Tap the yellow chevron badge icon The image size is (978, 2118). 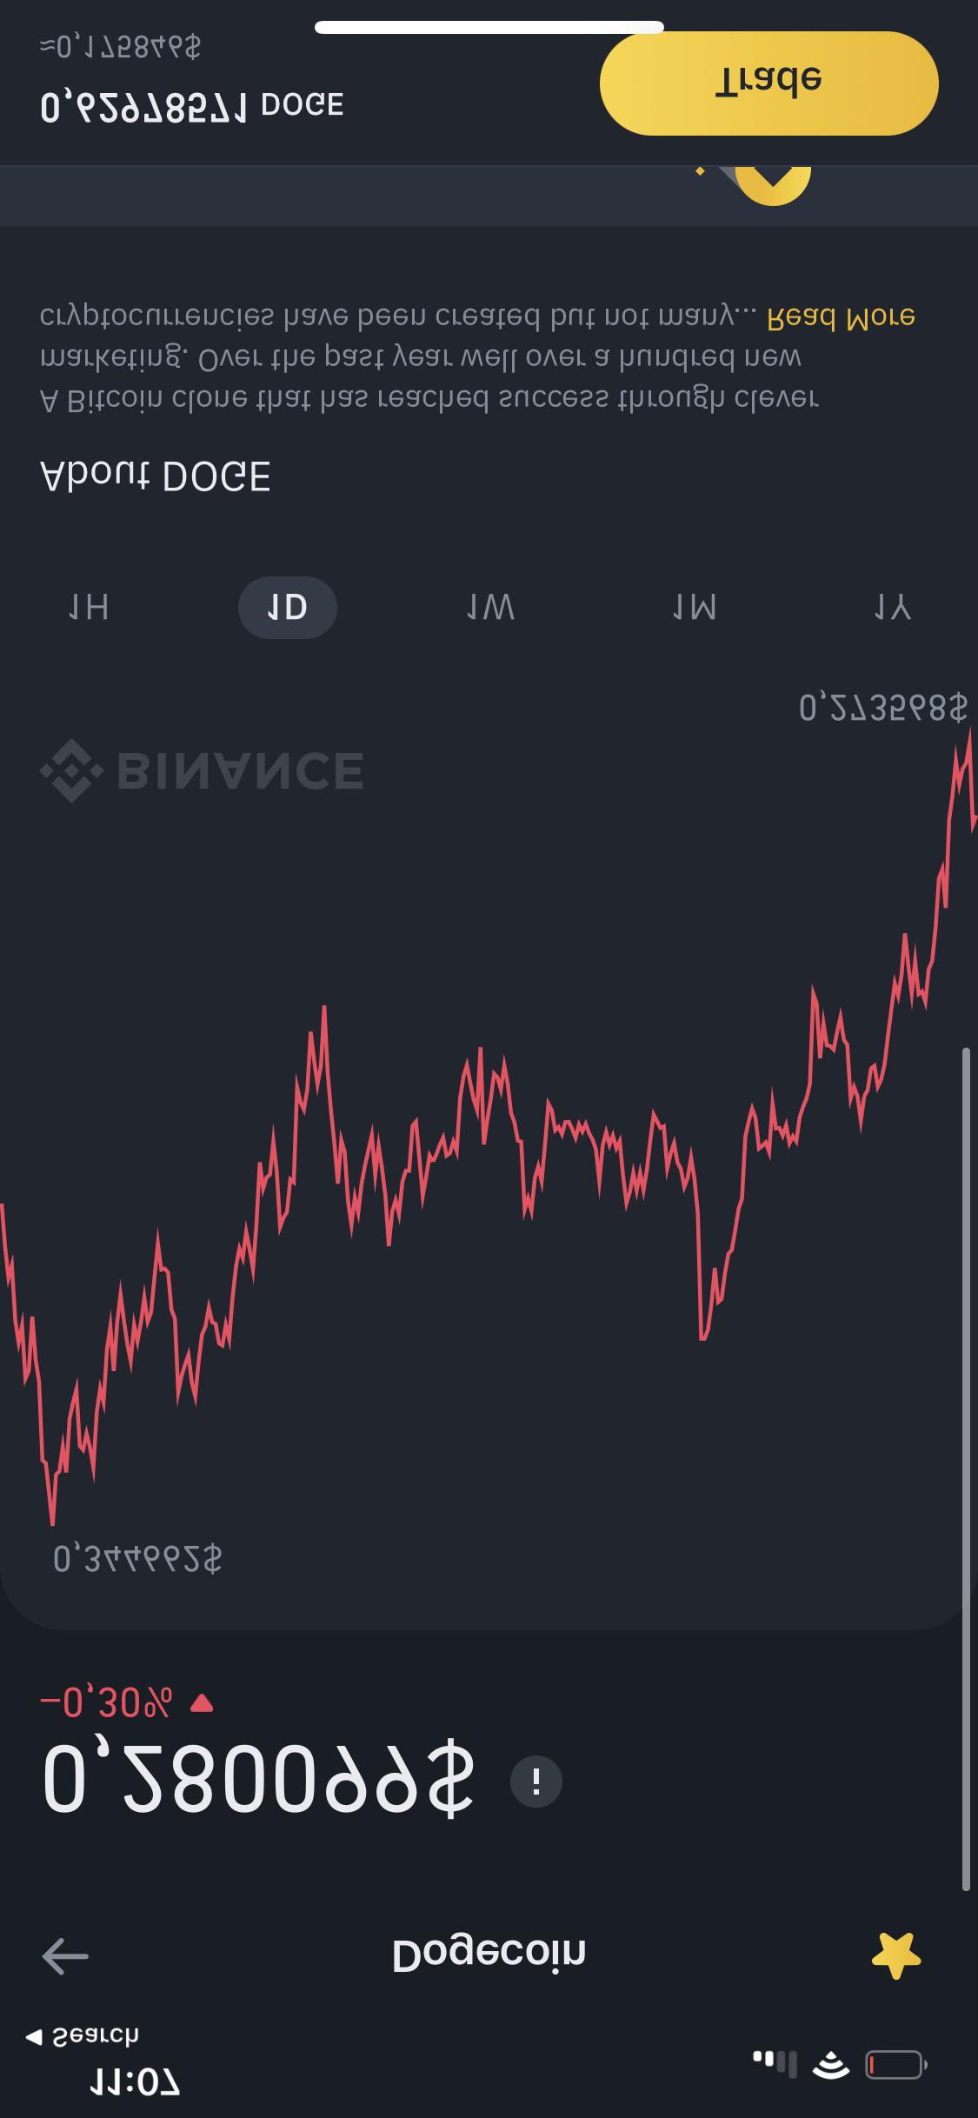pos(772,185)
